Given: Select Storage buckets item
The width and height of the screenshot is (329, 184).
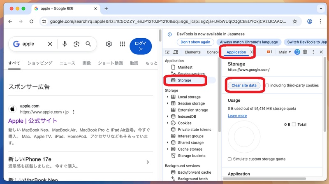Looking at the screenshot, I should click(192, 156).
